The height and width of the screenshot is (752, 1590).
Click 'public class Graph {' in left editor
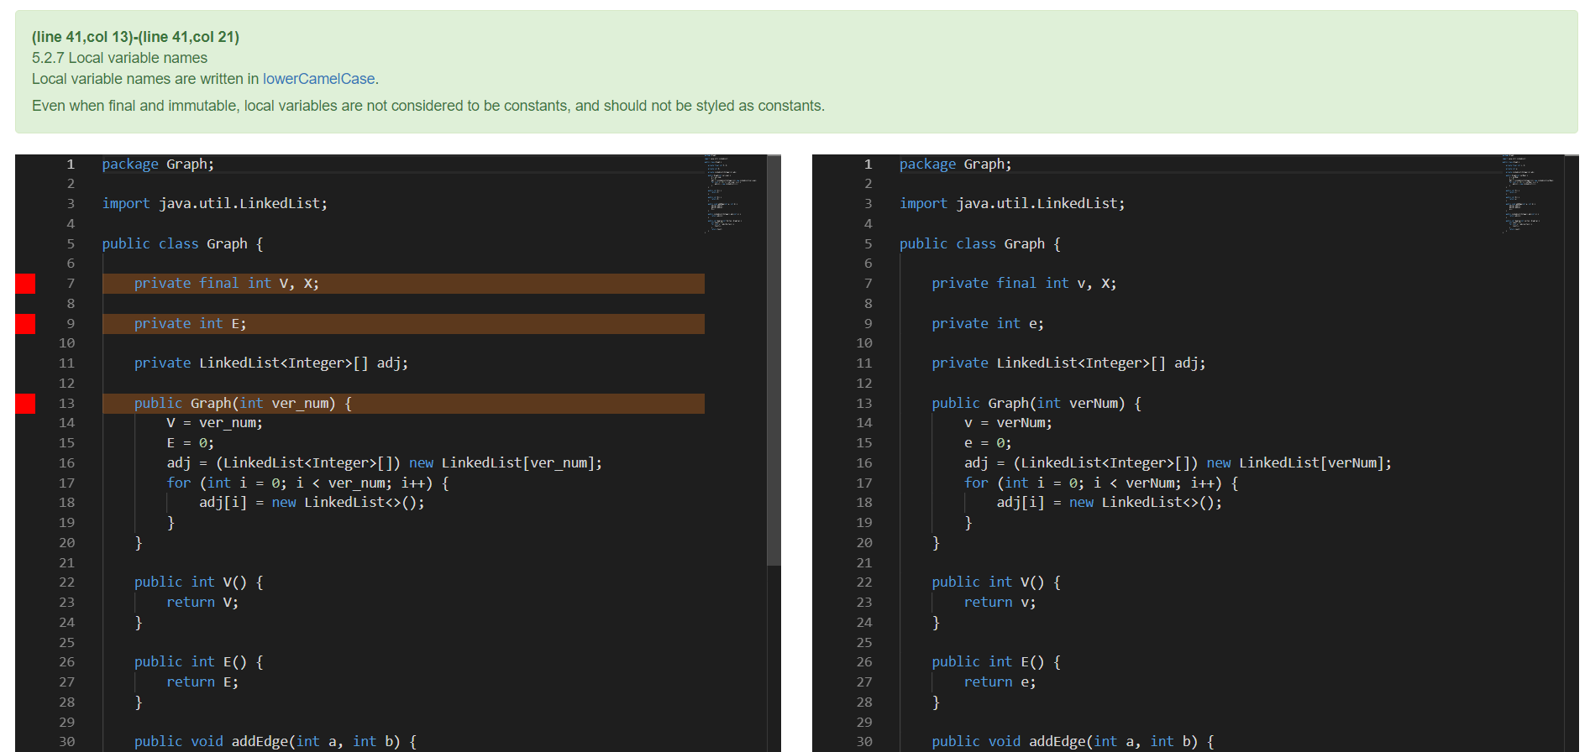click(183, 244)
